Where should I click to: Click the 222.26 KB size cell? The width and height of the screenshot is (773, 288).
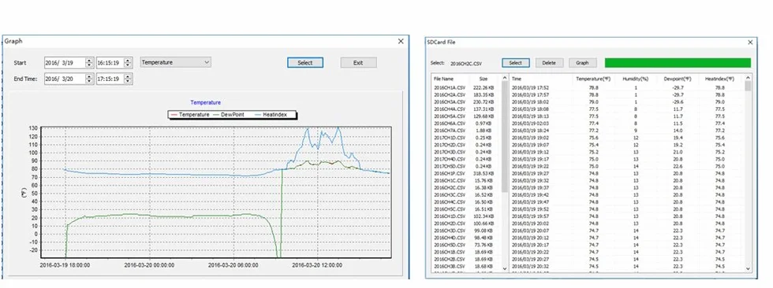pyautogui.click(x=484, y=88)
